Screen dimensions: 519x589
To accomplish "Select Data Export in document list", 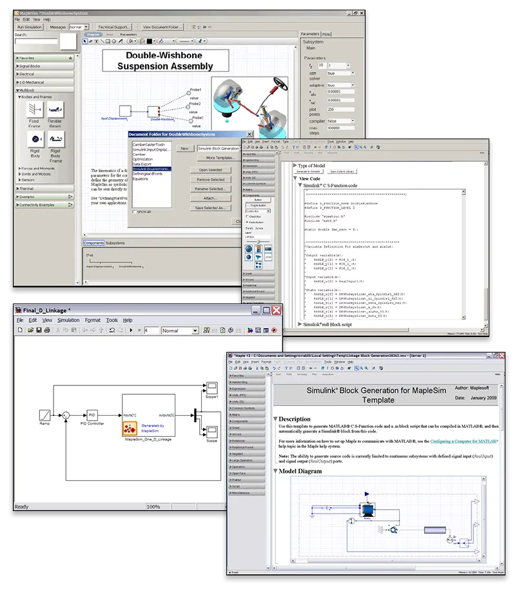I will (142, 164).
